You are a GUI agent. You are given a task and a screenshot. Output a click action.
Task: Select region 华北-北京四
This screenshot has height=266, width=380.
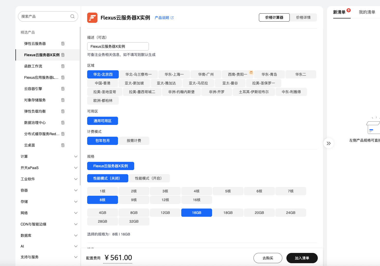pos(103,74)
